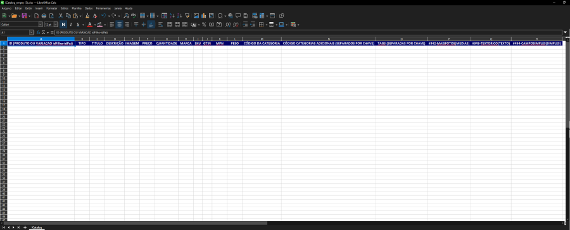Insert a hyperlink using globe icon
570x230 pixels.
click(x=231, y=16)
